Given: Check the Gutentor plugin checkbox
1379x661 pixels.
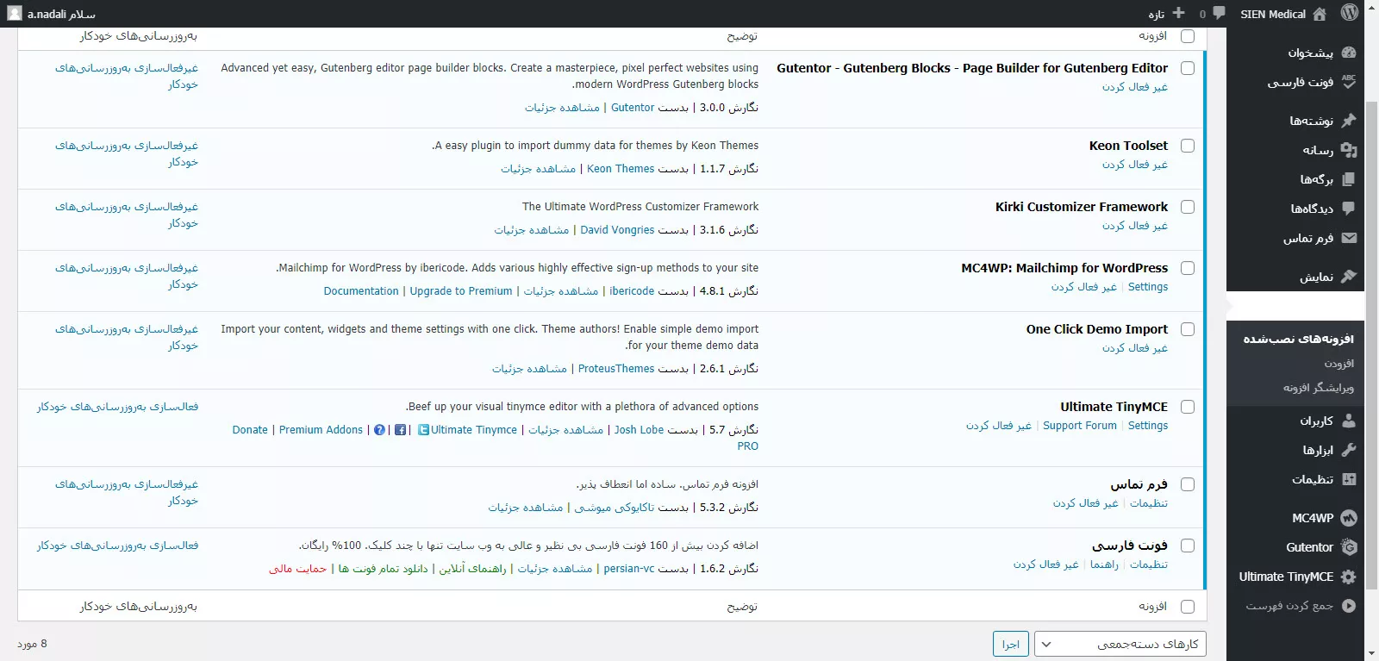Looking at the screenshot, I should coord(1188,68).
